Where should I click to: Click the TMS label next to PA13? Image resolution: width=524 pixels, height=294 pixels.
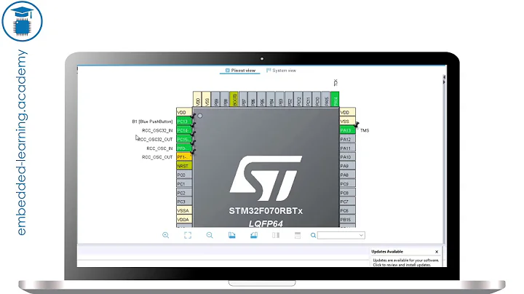[x=365, y=131]
